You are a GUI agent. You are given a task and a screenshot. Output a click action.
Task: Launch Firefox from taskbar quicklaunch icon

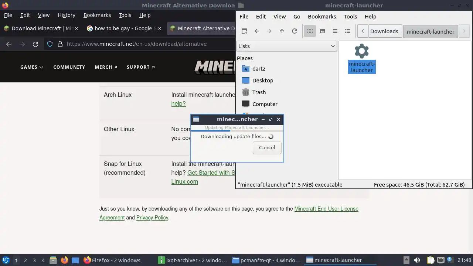[64, 260]
